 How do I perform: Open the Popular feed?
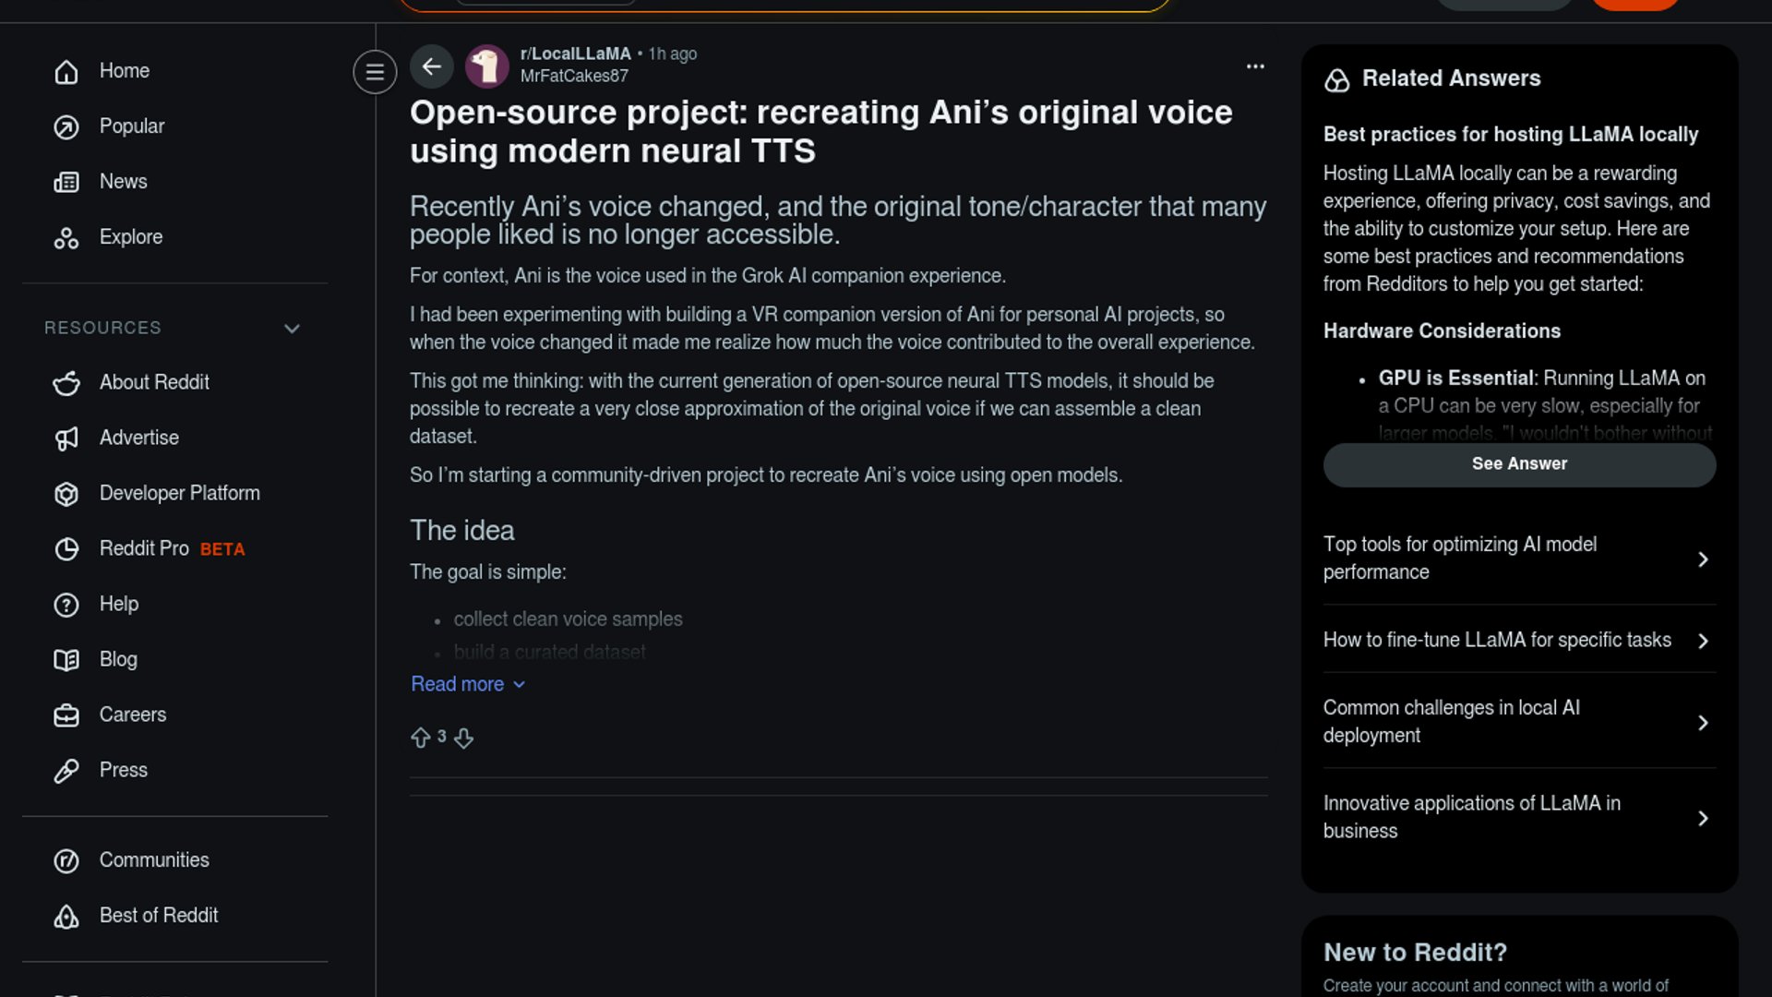(131, 126)
